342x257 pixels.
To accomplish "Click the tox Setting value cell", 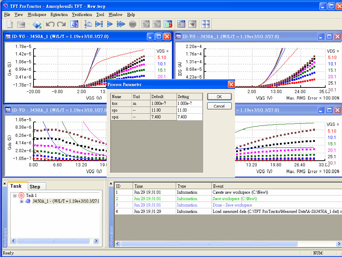I will [190, 103].
